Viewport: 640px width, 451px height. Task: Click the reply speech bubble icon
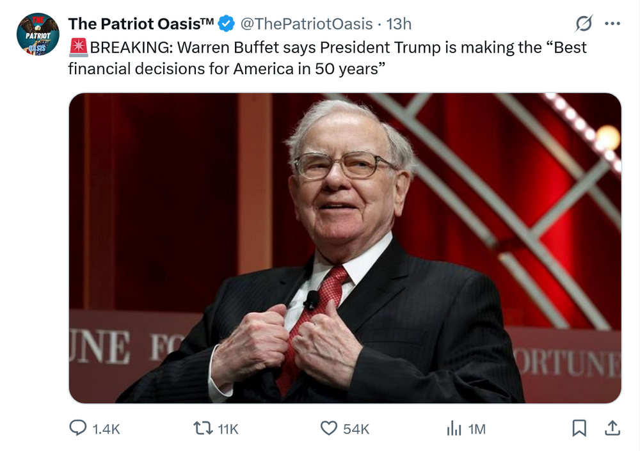pyautogui.click(x=77, y=428)
